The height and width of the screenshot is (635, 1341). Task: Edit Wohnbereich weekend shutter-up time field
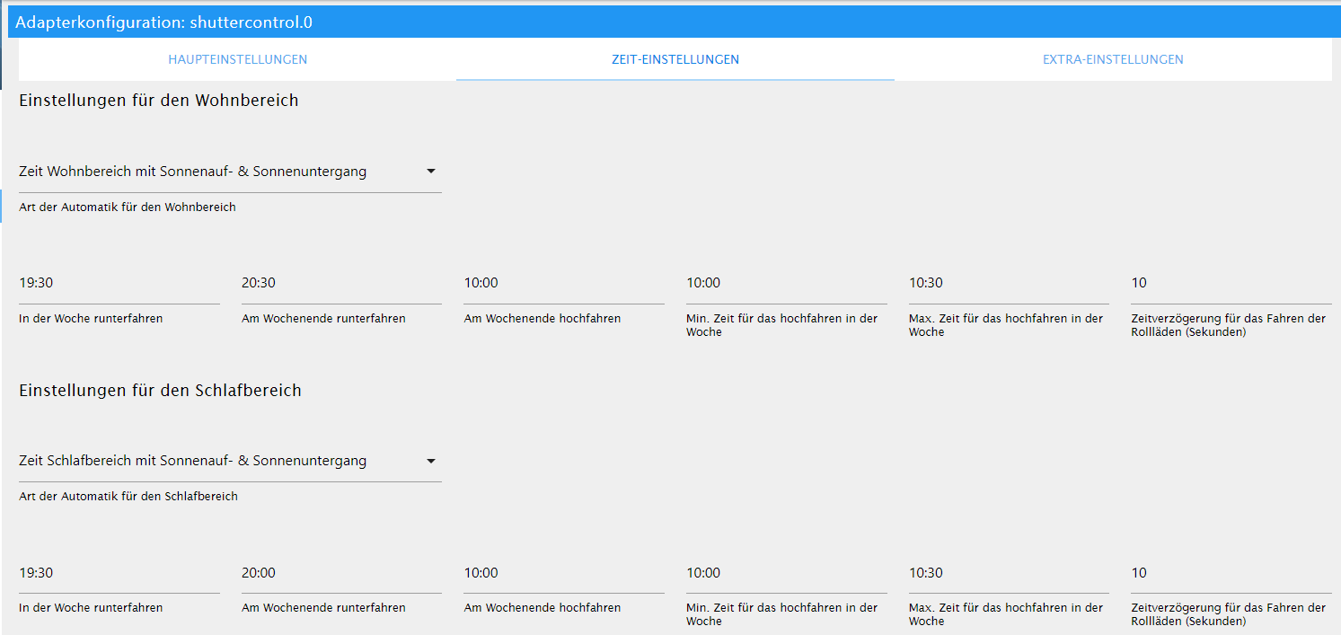point(564,283)
